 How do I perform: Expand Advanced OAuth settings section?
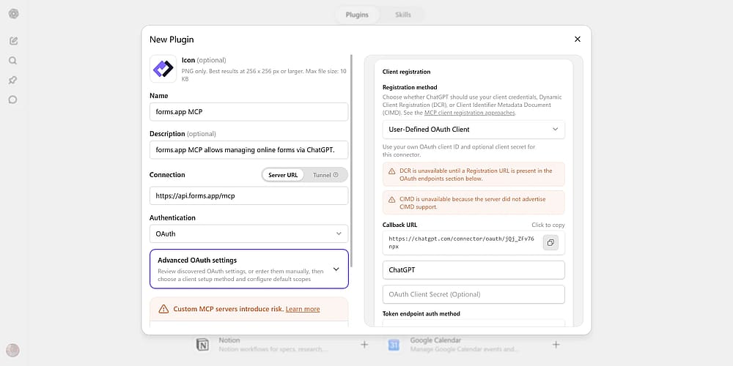point(249,269)
